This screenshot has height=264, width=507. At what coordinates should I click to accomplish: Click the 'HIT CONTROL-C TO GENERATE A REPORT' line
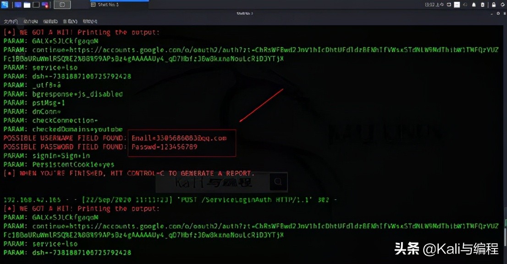(129, 173)
